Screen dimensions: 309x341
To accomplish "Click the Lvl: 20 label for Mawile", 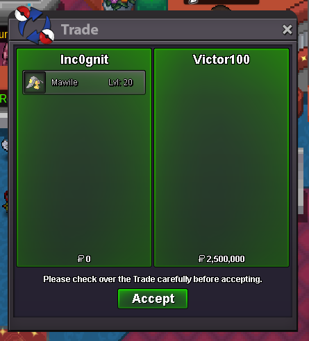I will coord(120,82).
